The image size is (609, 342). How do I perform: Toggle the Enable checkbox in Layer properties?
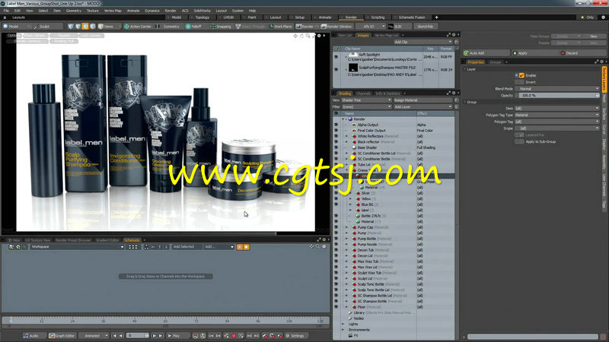pos(521,75)
